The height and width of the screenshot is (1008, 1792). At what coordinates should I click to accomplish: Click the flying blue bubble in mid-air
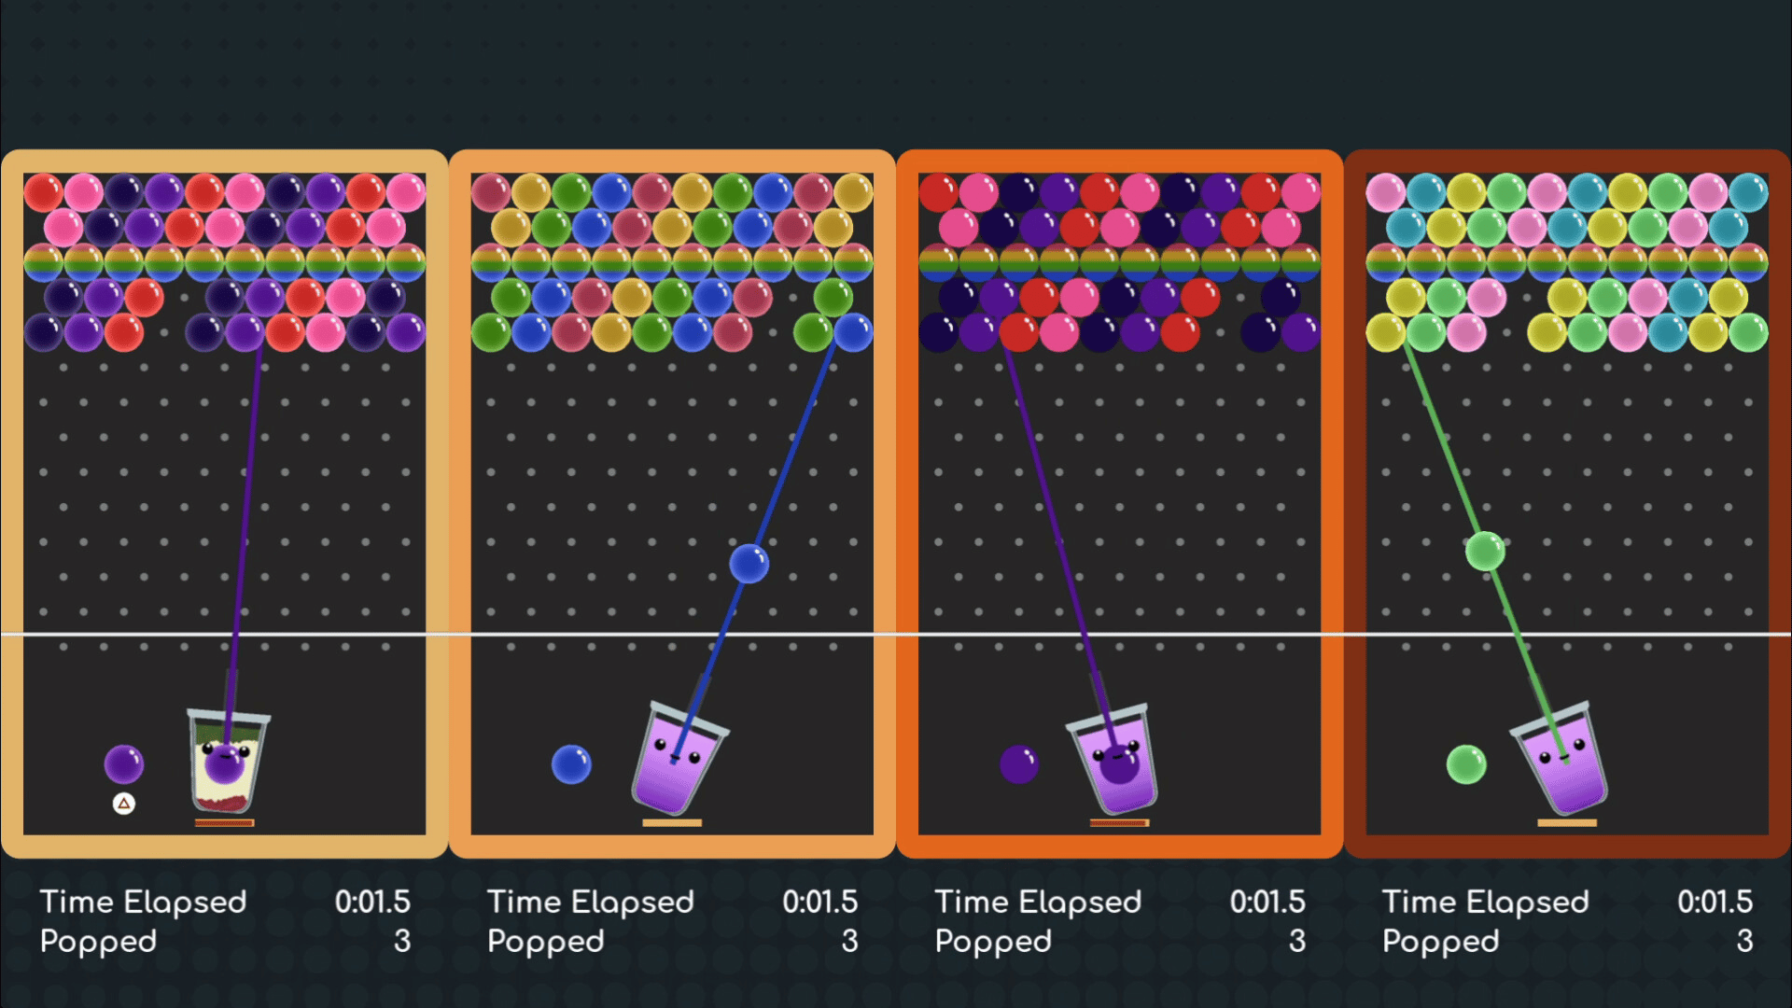(x=749, y=564)
